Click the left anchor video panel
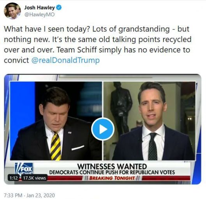The height and width of the screenshot is (199, 206). point(56,121)
